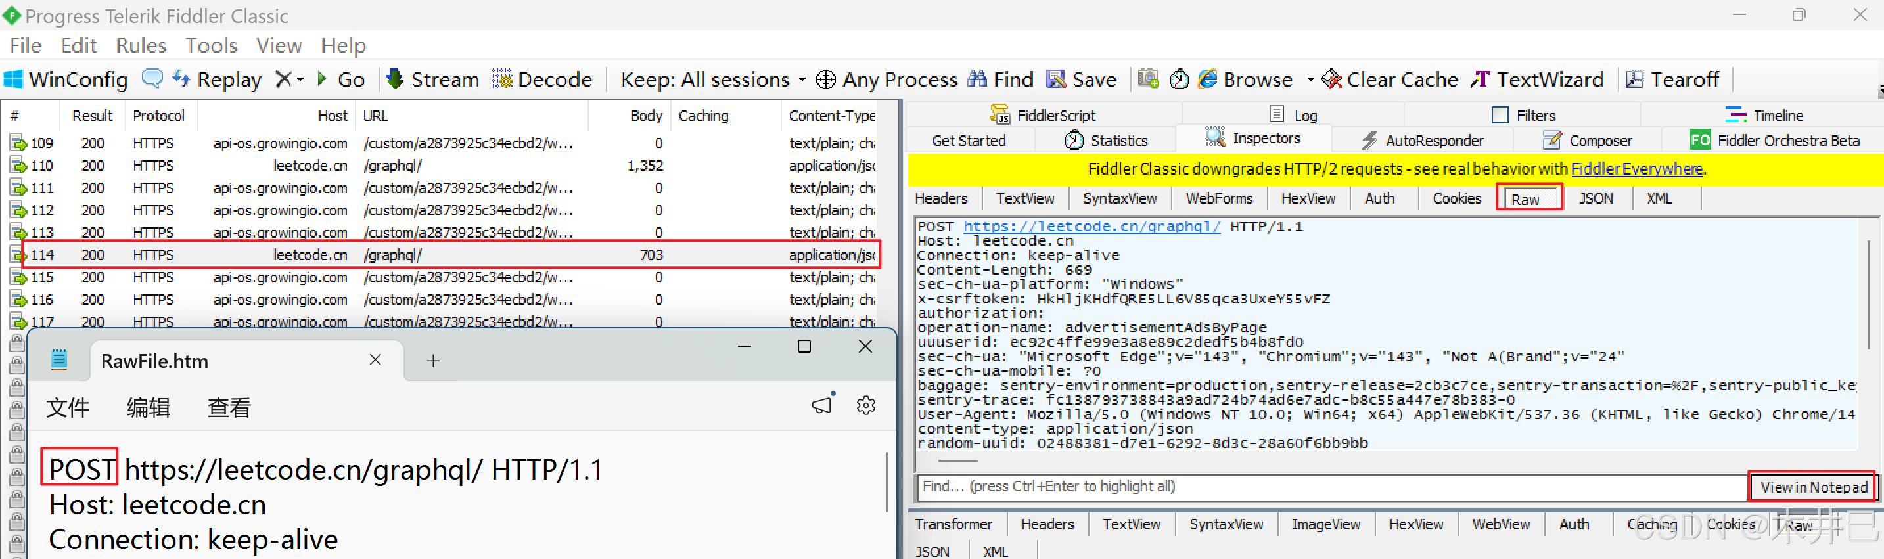Click the Go resume button

(x=341, y=79)
